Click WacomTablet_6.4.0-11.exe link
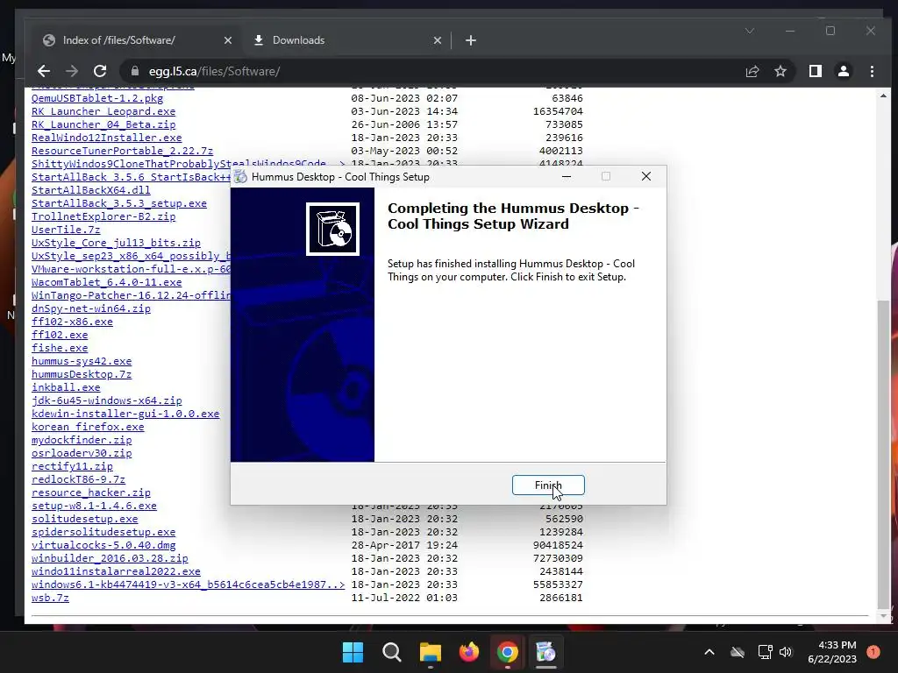The image size is (898, 673). [106, 283]
